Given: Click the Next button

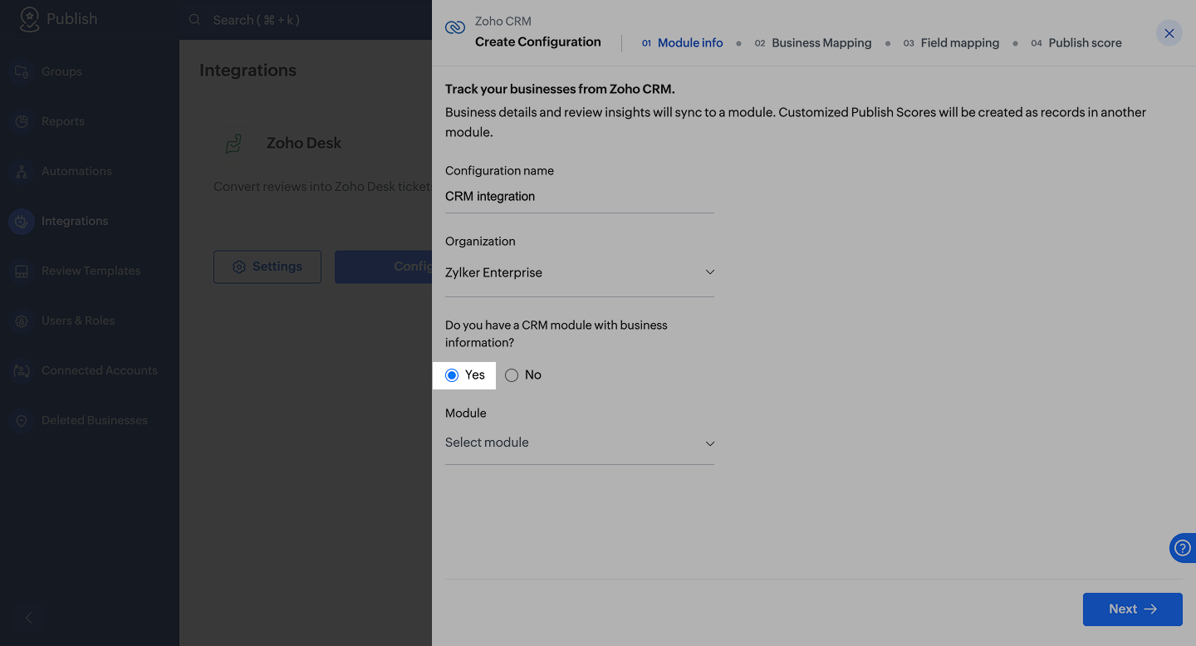Looking at the screenshot, I should point(1133,609).
